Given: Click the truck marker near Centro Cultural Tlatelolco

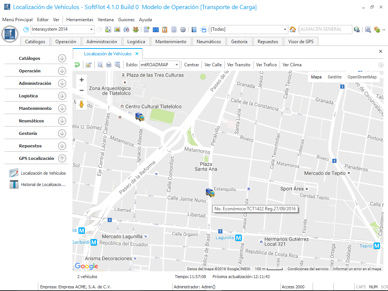Looking at the screenshot, I should [140, 117].
